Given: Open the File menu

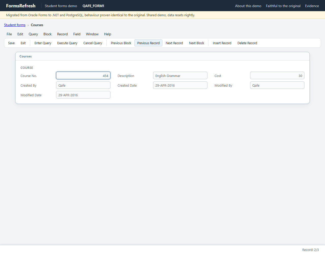Looking at the screenshot, I should (9, 34).
